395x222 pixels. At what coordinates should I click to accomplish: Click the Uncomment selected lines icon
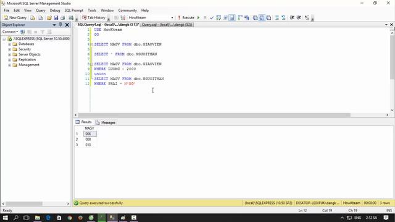coord(283,18)
